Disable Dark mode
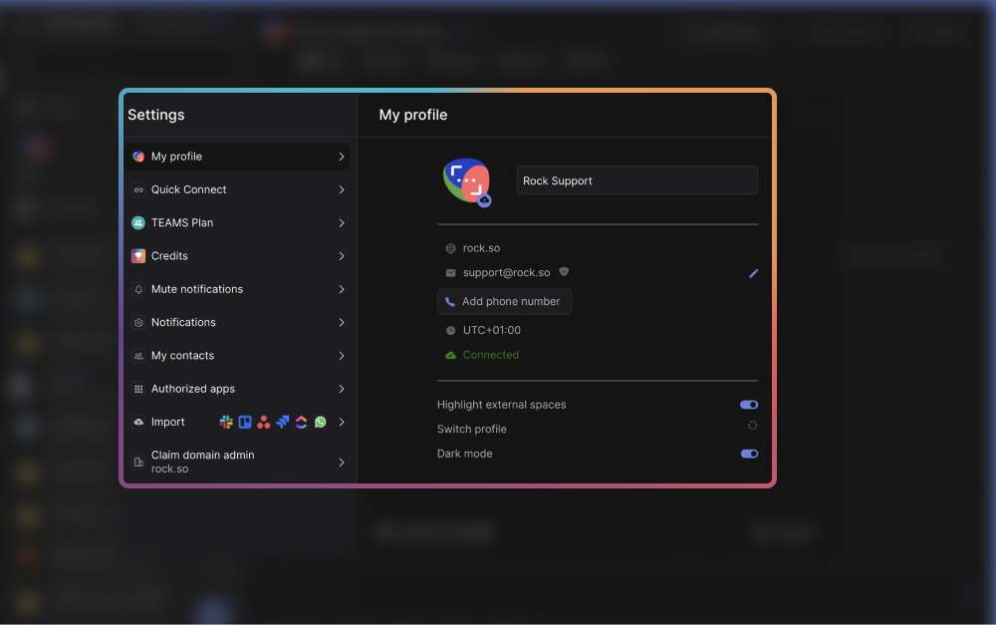The width and height of the screenshot is (996, 625). pos(749,454)
